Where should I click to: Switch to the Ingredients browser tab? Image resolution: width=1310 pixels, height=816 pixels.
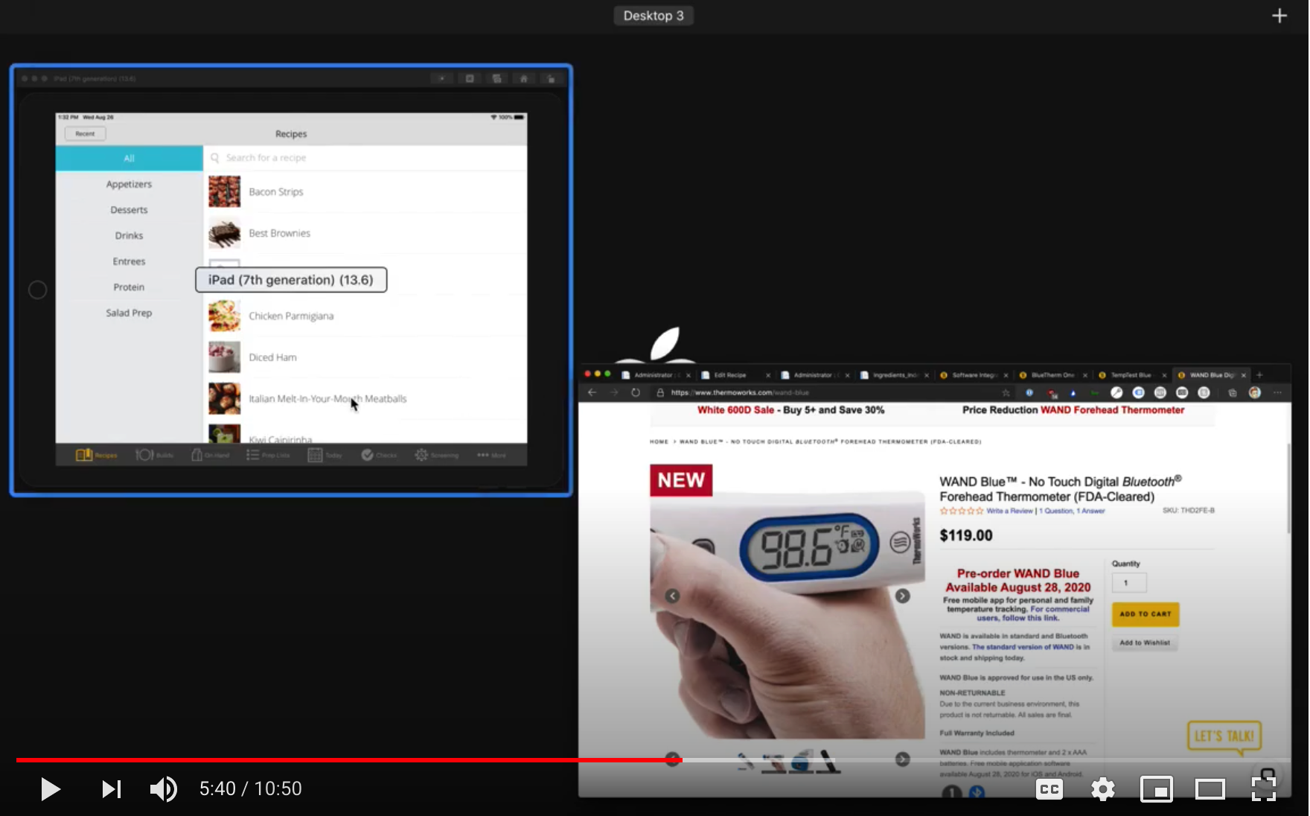point(893,375)
